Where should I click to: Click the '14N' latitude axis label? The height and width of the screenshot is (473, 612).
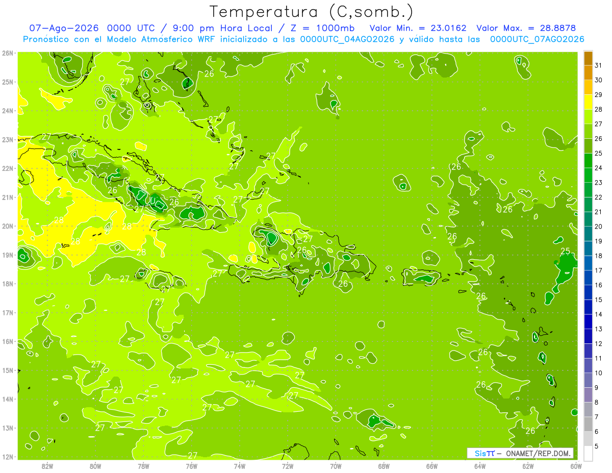coord(8,399)
